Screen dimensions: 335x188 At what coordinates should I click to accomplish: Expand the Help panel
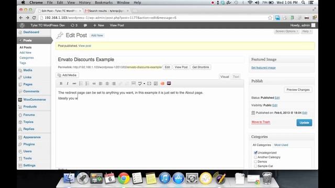(x=307, y=31)
